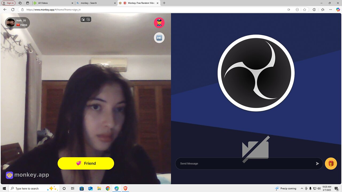Click the location text "Hanoi"

coord(24,25)
